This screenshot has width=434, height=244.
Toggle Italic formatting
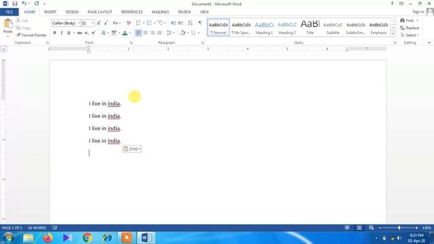[62, 33]
